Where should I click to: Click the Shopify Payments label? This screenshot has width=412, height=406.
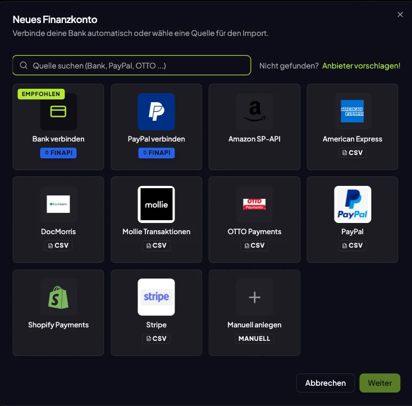click(x=58, y=325)
